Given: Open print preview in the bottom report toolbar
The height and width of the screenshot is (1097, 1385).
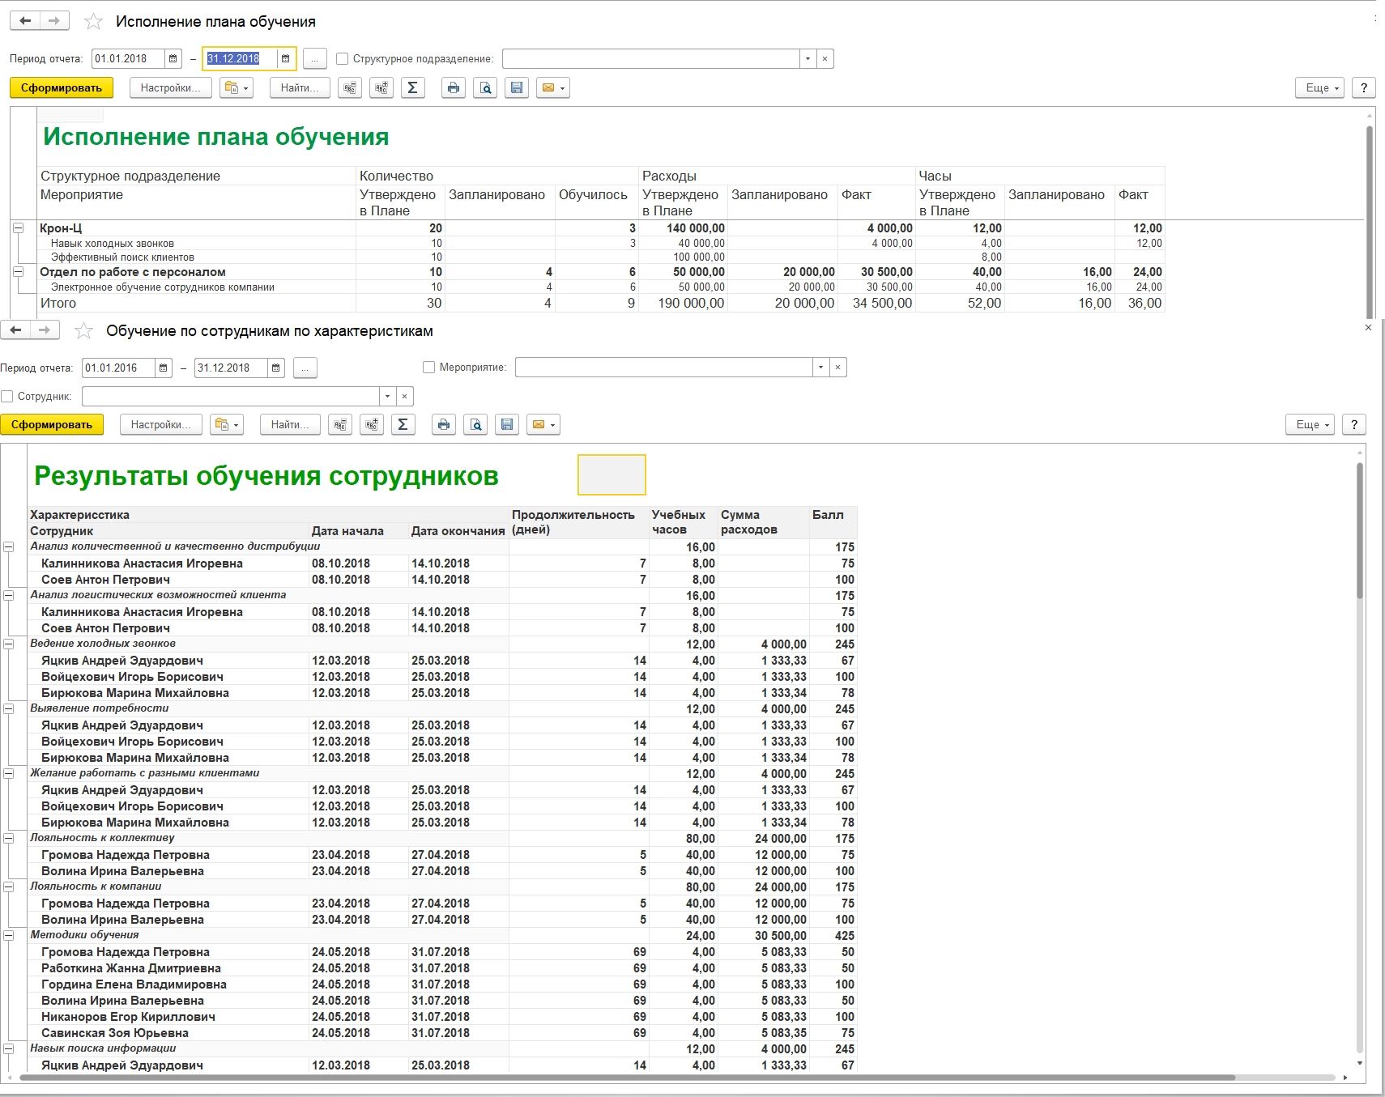Looking at the screenshot, I should tap(475, 425).
